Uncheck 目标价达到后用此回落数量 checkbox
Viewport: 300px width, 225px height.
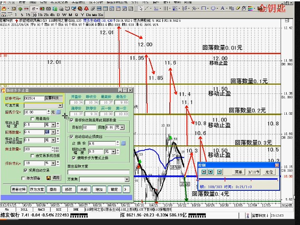[x=72, y=120]
